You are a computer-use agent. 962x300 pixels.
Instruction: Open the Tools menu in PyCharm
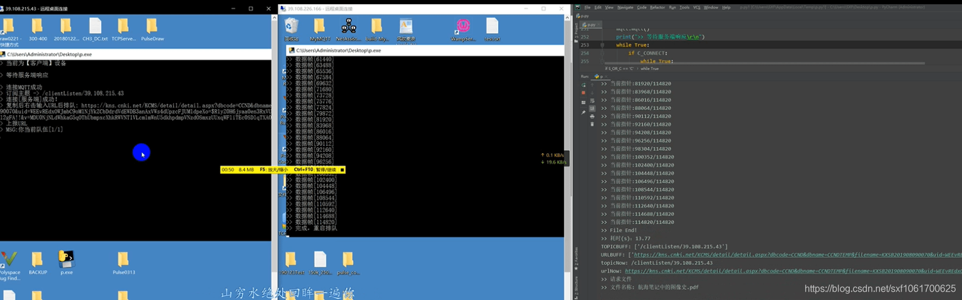point(684,7)
